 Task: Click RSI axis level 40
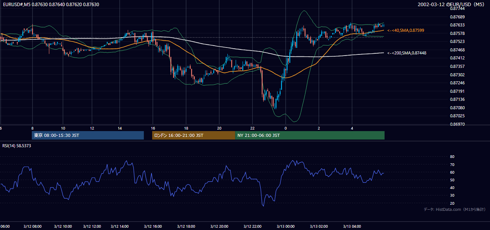pos(452,188)
